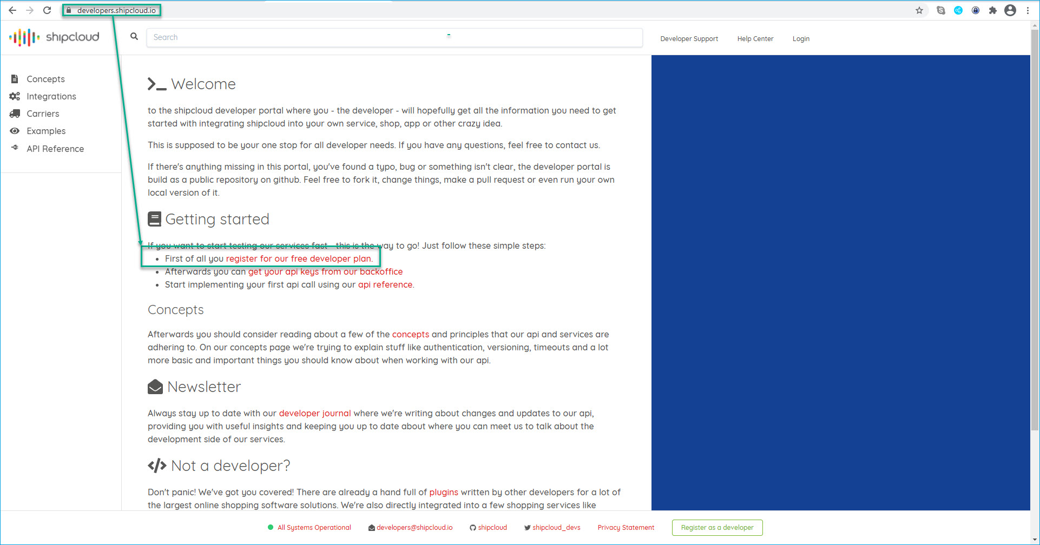This screenshot has width=1040, height=545.
Task: Click the Twitter bird icon in footer
Action: [527, 528]
